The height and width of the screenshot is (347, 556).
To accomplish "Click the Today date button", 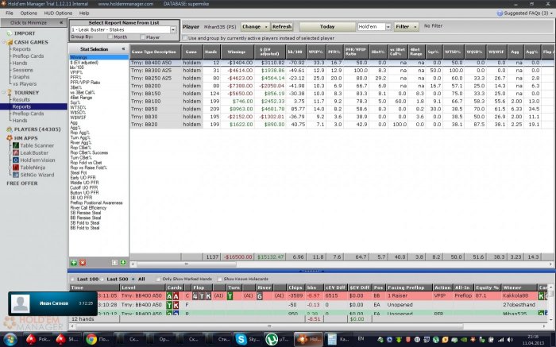I will [327, 26].
